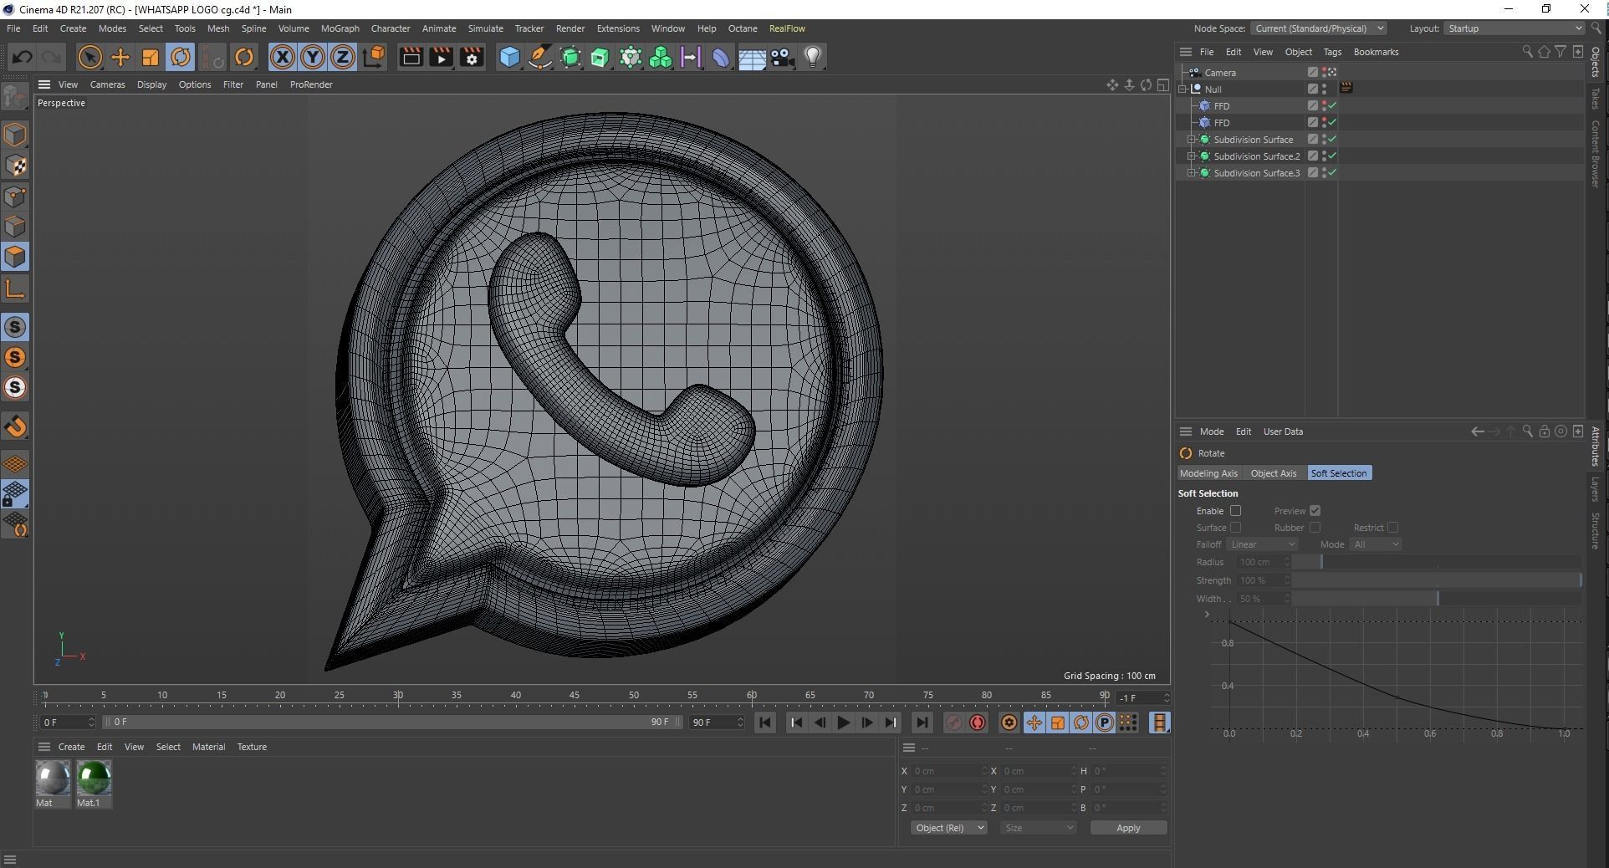Open the Mode All dropdown
Screen dimensions: 1609x868
click(x=1376, y=544)
